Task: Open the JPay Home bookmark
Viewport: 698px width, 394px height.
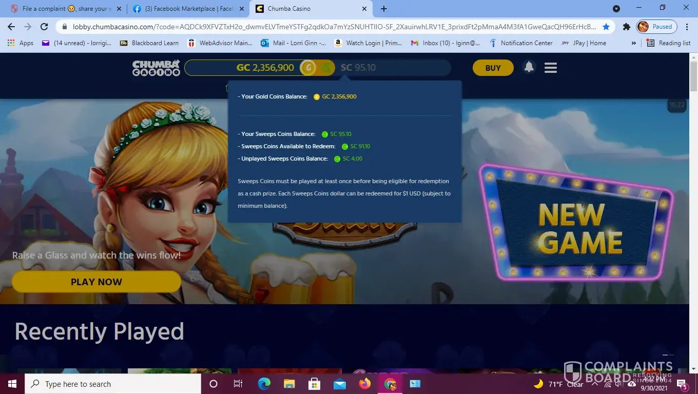Action: (x=584, y=43)
